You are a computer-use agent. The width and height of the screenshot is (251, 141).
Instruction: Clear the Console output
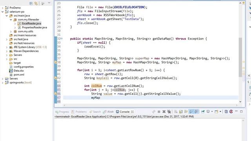(x=176, y=112)
